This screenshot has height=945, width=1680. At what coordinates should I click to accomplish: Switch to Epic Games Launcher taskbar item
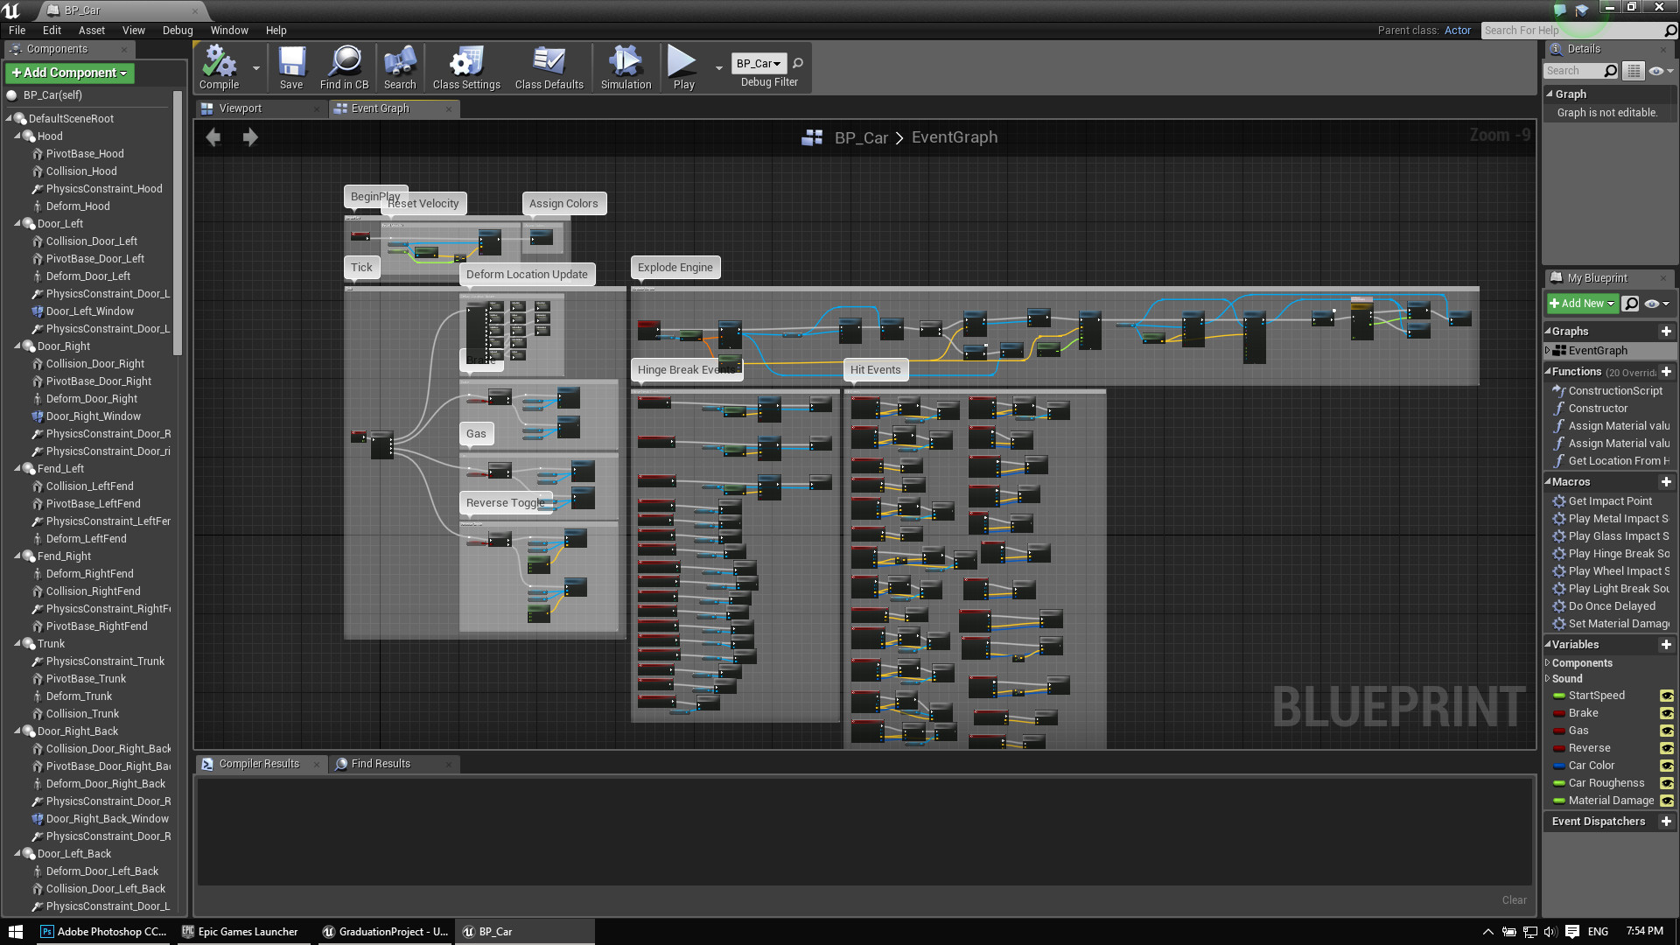[x=240, y=932]
